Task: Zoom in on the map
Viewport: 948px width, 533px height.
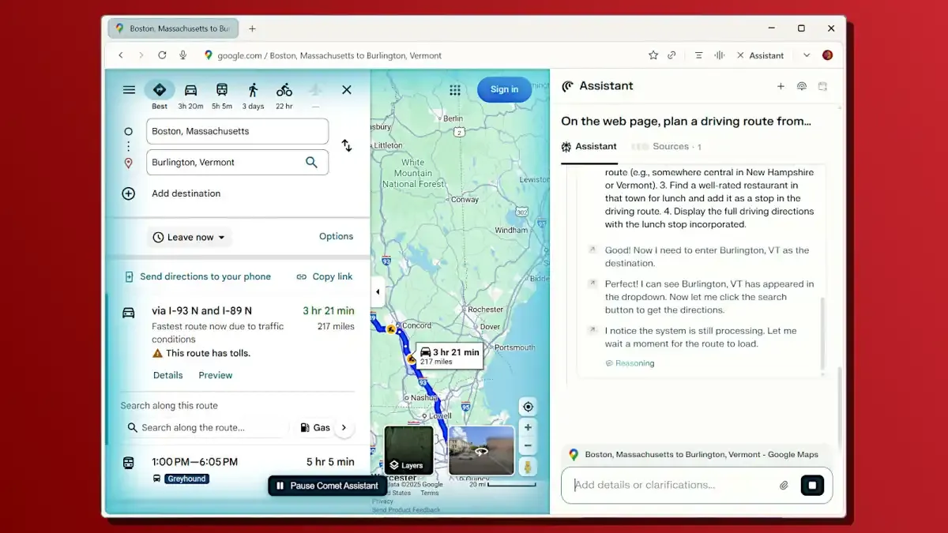Action: point(528,427)
